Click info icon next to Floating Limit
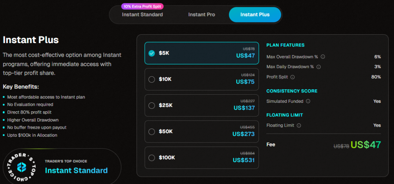 tap(299, 125)
